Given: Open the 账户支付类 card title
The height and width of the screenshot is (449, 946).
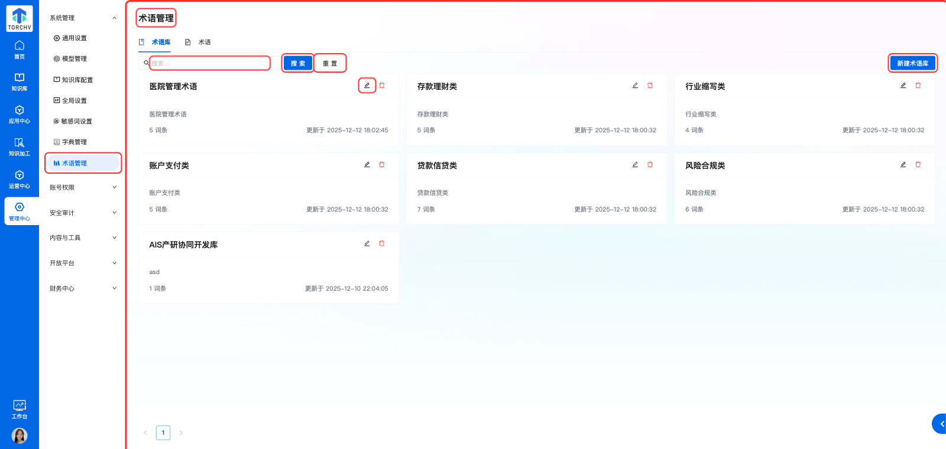Looking at the screenshot, I should [169, 165].
